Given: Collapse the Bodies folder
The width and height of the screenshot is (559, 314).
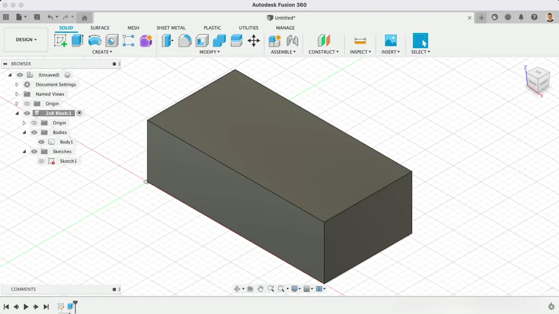Looking at the screenshot, I should click(x=24, y=133).
